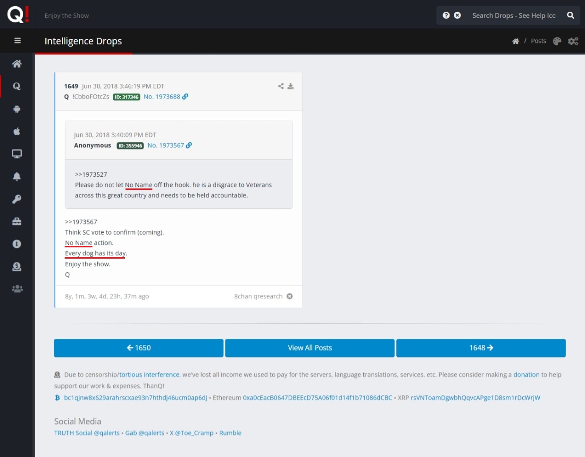585x457 pixels.
Task: Open TRUTH Social @qalerts link
Action: pos(87,433)
